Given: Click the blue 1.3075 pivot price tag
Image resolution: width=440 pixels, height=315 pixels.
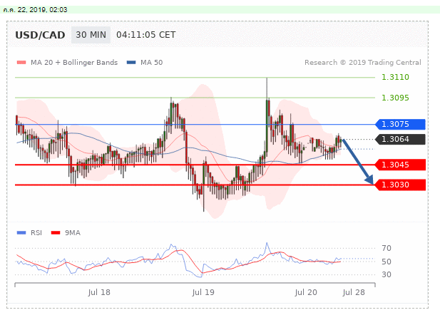Looking at the screenshot, I should pyautogui.click(x=401, y=124).
